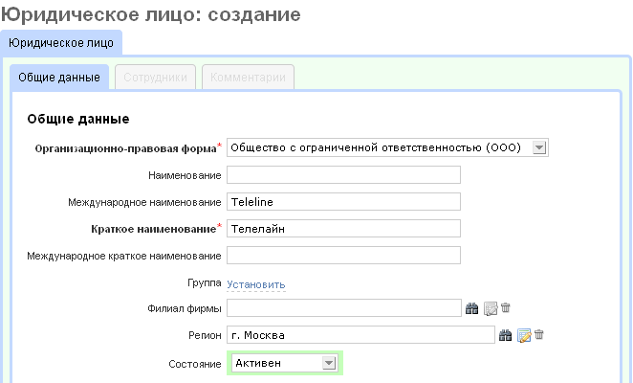Edit the Филиал фирмы entry icon

(491, 308)
